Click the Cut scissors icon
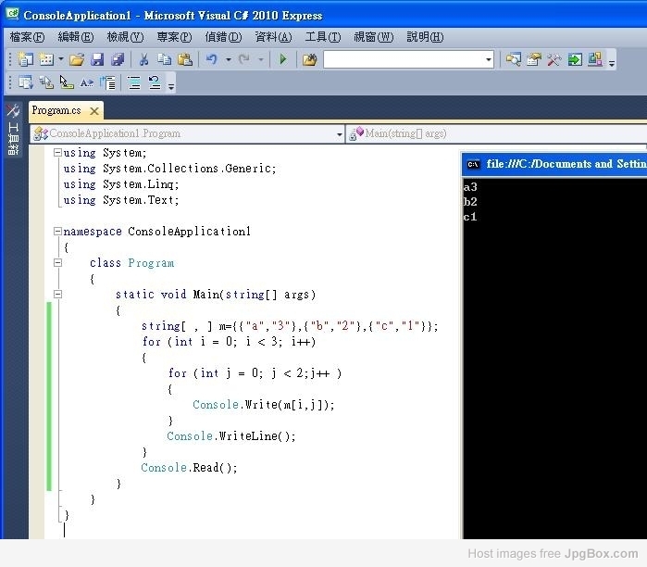This screenshot has height=567, width=647. coord(143,59)
